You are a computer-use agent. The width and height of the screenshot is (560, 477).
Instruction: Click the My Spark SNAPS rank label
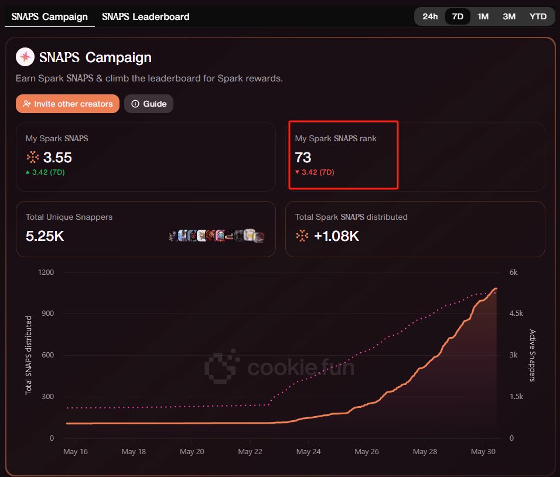(336, 138)
